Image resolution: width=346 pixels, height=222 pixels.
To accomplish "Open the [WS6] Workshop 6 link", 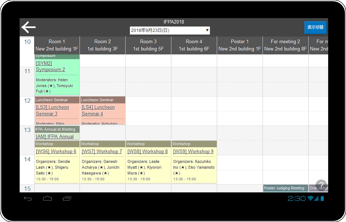I will click(56, 152).
